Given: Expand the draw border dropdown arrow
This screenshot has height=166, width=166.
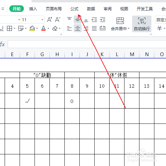Looking at the screenshot, I should point(26,29).
